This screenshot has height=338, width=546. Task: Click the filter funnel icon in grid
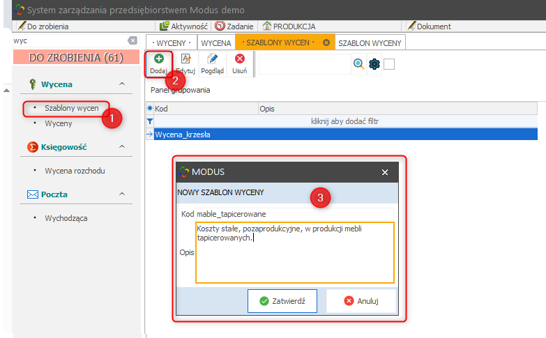click(x=149, y=121)
